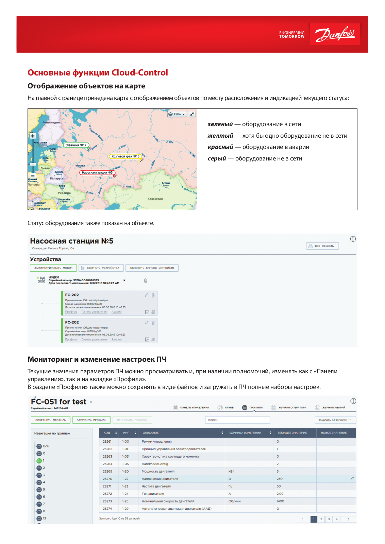Click ЗАРЕГИСТРИРОВАТЬ МОДЕМ button

click(53, 268)
